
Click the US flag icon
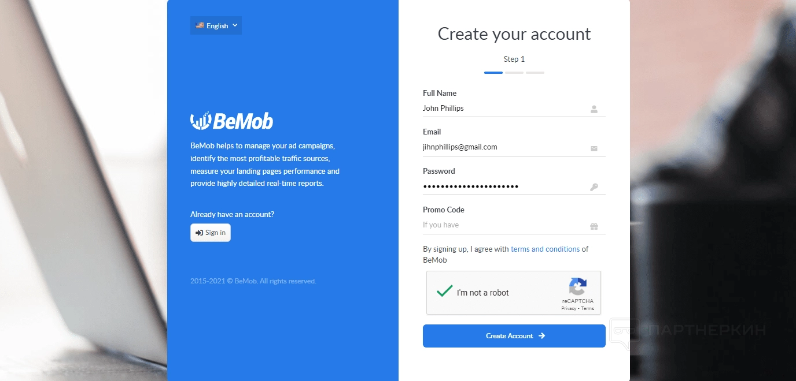pyautogui.click(x=200, y=25)
